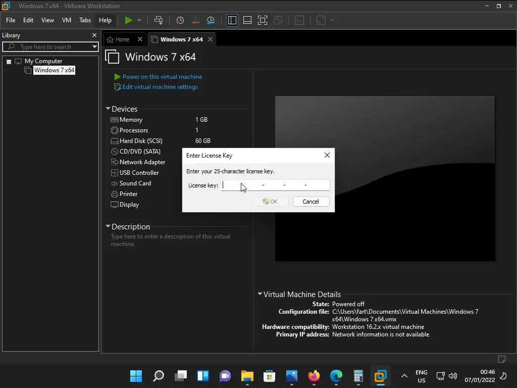
Task: Toggle the thumbnail bar view icon
Action: [x=247, y=20]
